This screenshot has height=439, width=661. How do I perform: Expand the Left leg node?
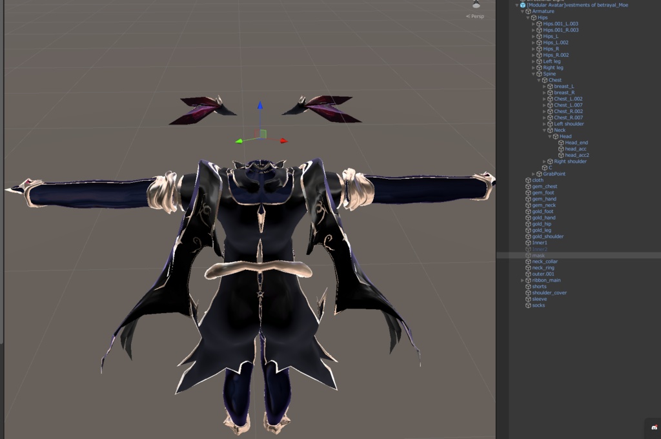(533, 61)
